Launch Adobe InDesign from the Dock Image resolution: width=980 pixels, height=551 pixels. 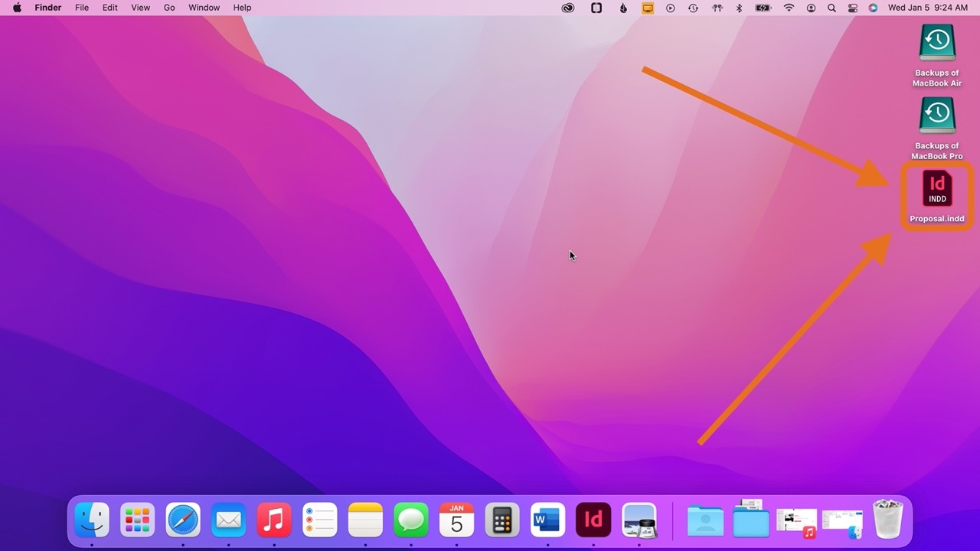coord(593,520)
